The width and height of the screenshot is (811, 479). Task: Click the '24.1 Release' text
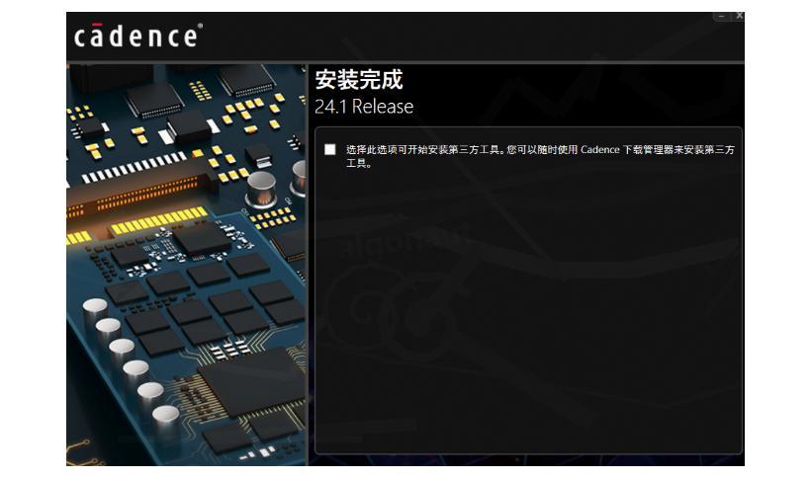(364, 107)
